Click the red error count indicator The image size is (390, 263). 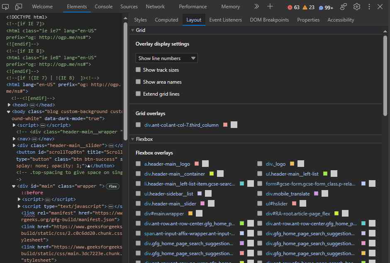click(x=294, y=7)
